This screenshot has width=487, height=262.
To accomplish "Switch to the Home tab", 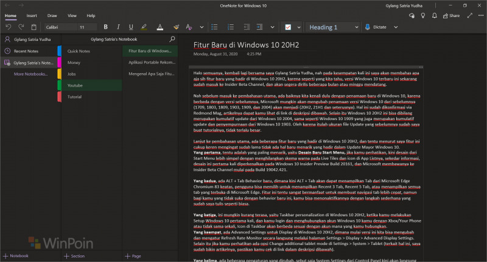I will pyautogui.click(x=10, y=16).
